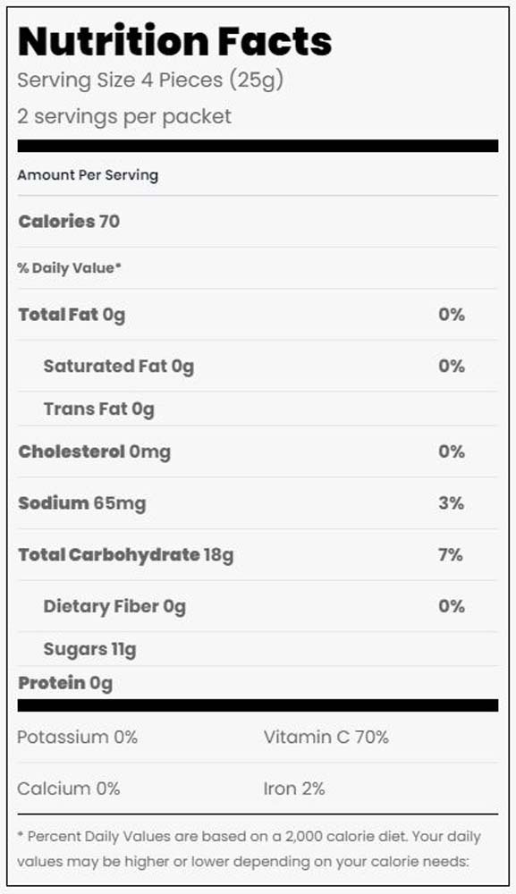Screen dimensions: 516x894
Task: Select the Total Carbohydrate 18g row
Action: coord(258,555)
